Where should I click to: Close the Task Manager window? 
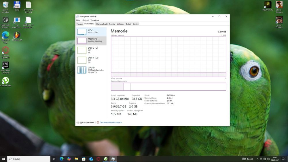pyautogui.click(x=226, y=16)
